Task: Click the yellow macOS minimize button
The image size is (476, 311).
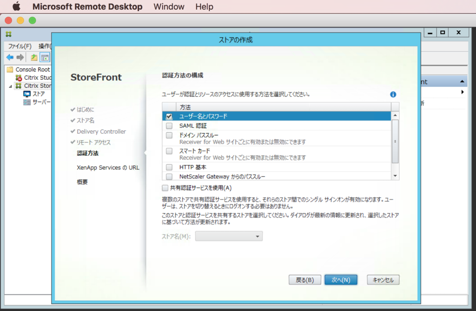Action: 20,20
